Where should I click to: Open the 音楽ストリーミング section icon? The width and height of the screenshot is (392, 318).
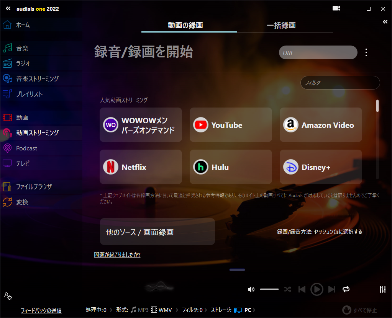(7, 78)
